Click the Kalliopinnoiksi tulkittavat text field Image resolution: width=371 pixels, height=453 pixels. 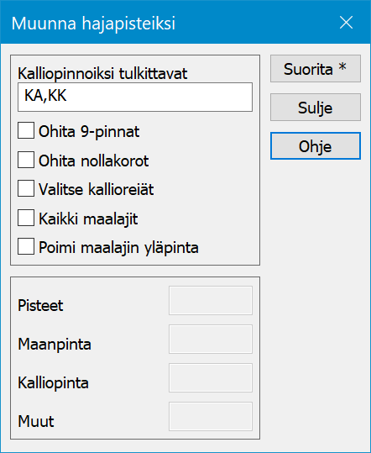click(x=135, y=97)
